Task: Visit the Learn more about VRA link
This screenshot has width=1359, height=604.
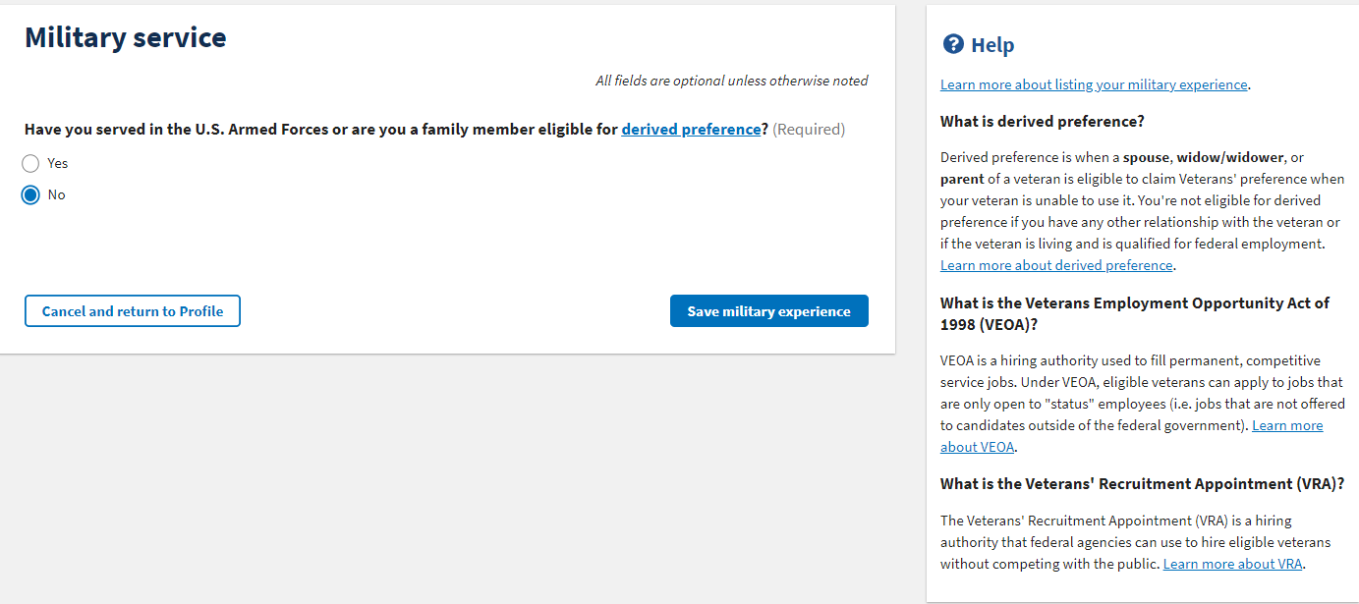Action: point(1232,564)
